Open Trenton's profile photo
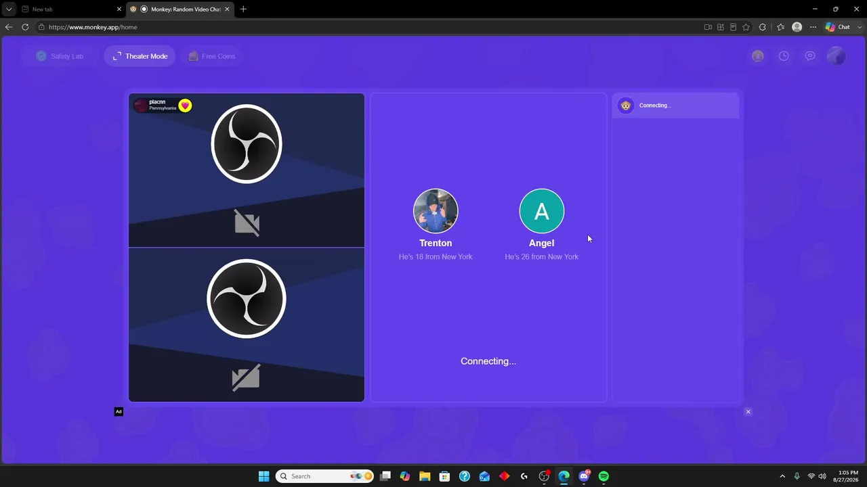867x487 pixels. point(436,211)
